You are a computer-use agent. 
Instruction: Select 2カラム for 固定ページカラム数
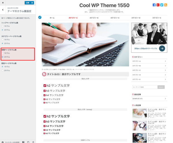click(x=3, y=70)
